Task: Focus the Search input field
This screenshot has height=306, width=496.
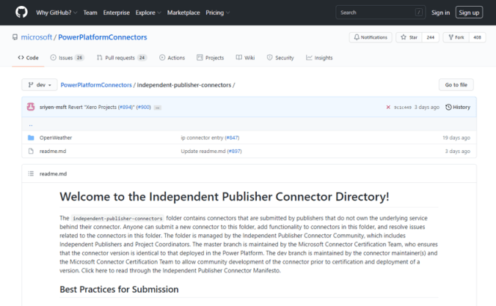Action: click(x=381, y=12)
